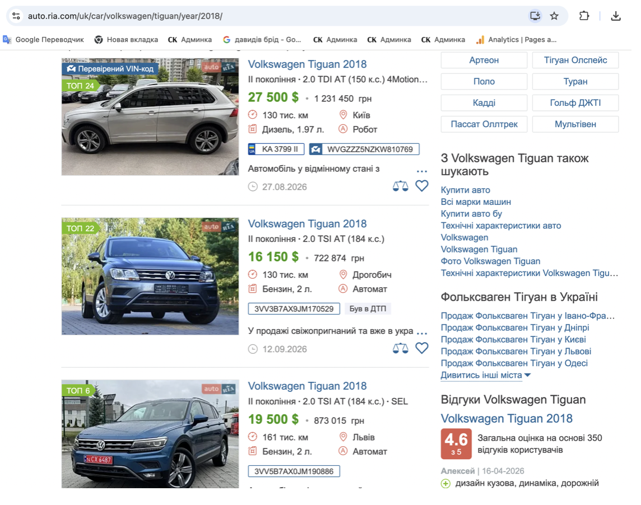Open Продаж Фольксваген Тігуан у Дніпрі link
Viewport: 641px width, 505px height.
515,328
